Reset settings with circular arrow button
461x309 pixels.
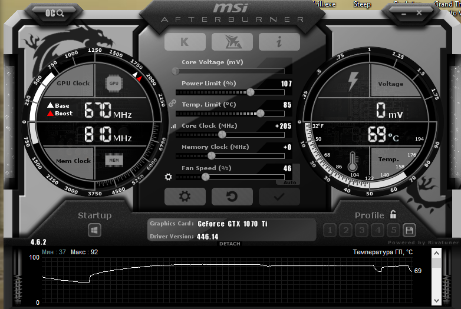pos(232,197)
